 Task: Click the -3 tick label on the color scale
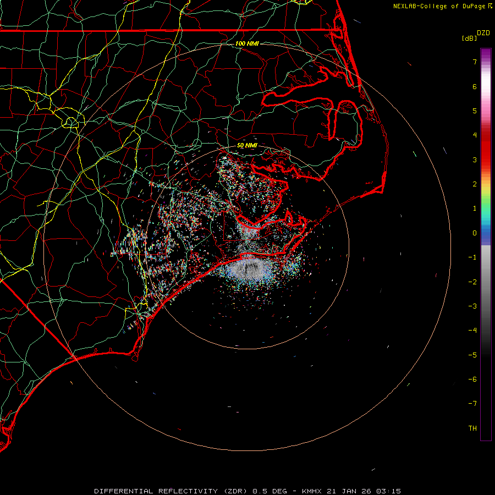pos(472,306)
